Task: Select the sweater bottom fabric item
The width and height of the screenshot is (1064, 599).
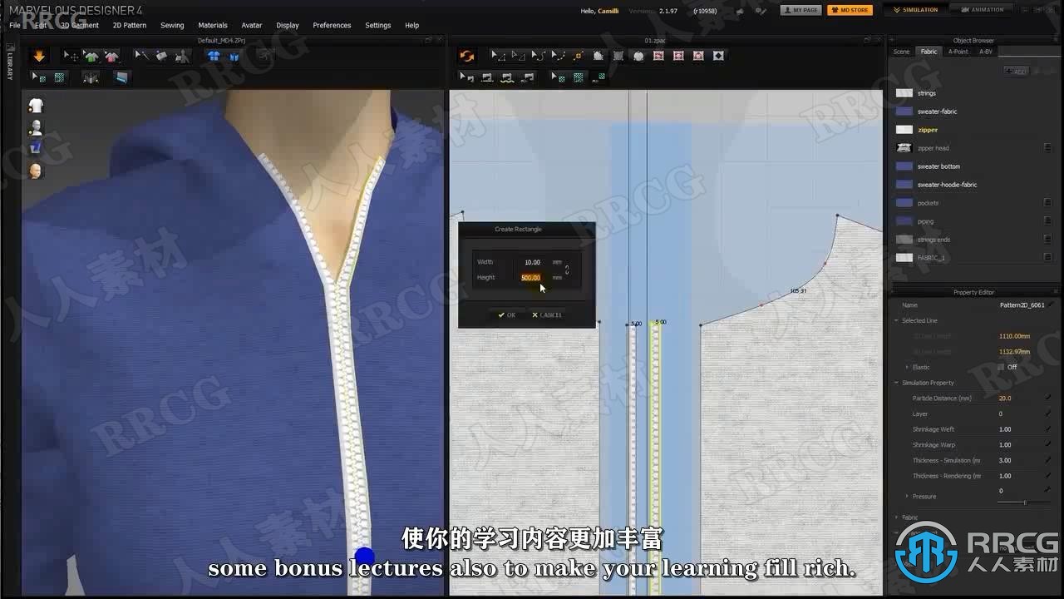Action: (x=938, y=166)
